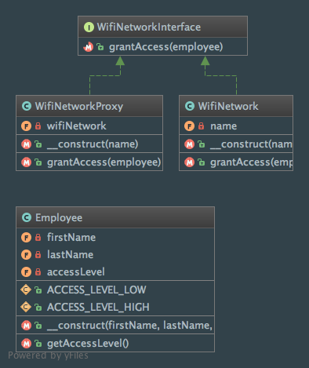
Task: Click the field icon beside accessLevel
Action: tap(26, 272)
